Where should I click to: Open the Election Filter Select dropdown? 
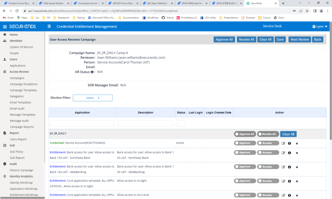click(x=92, y=98)
